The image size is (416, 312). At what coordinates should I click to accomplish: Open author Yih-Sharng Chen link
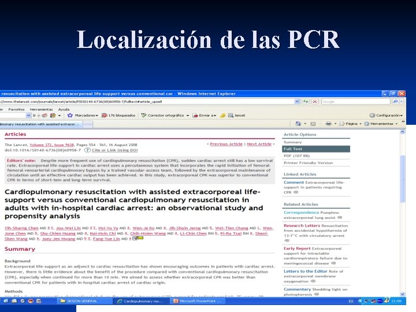coord(21,228)
